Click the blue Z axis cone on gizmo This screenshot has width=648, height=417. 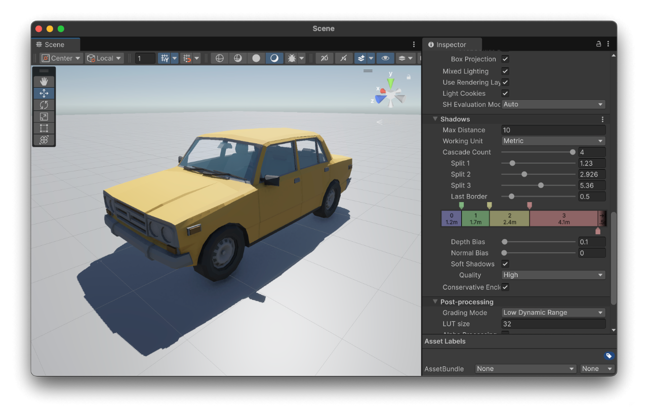(380, 99)
